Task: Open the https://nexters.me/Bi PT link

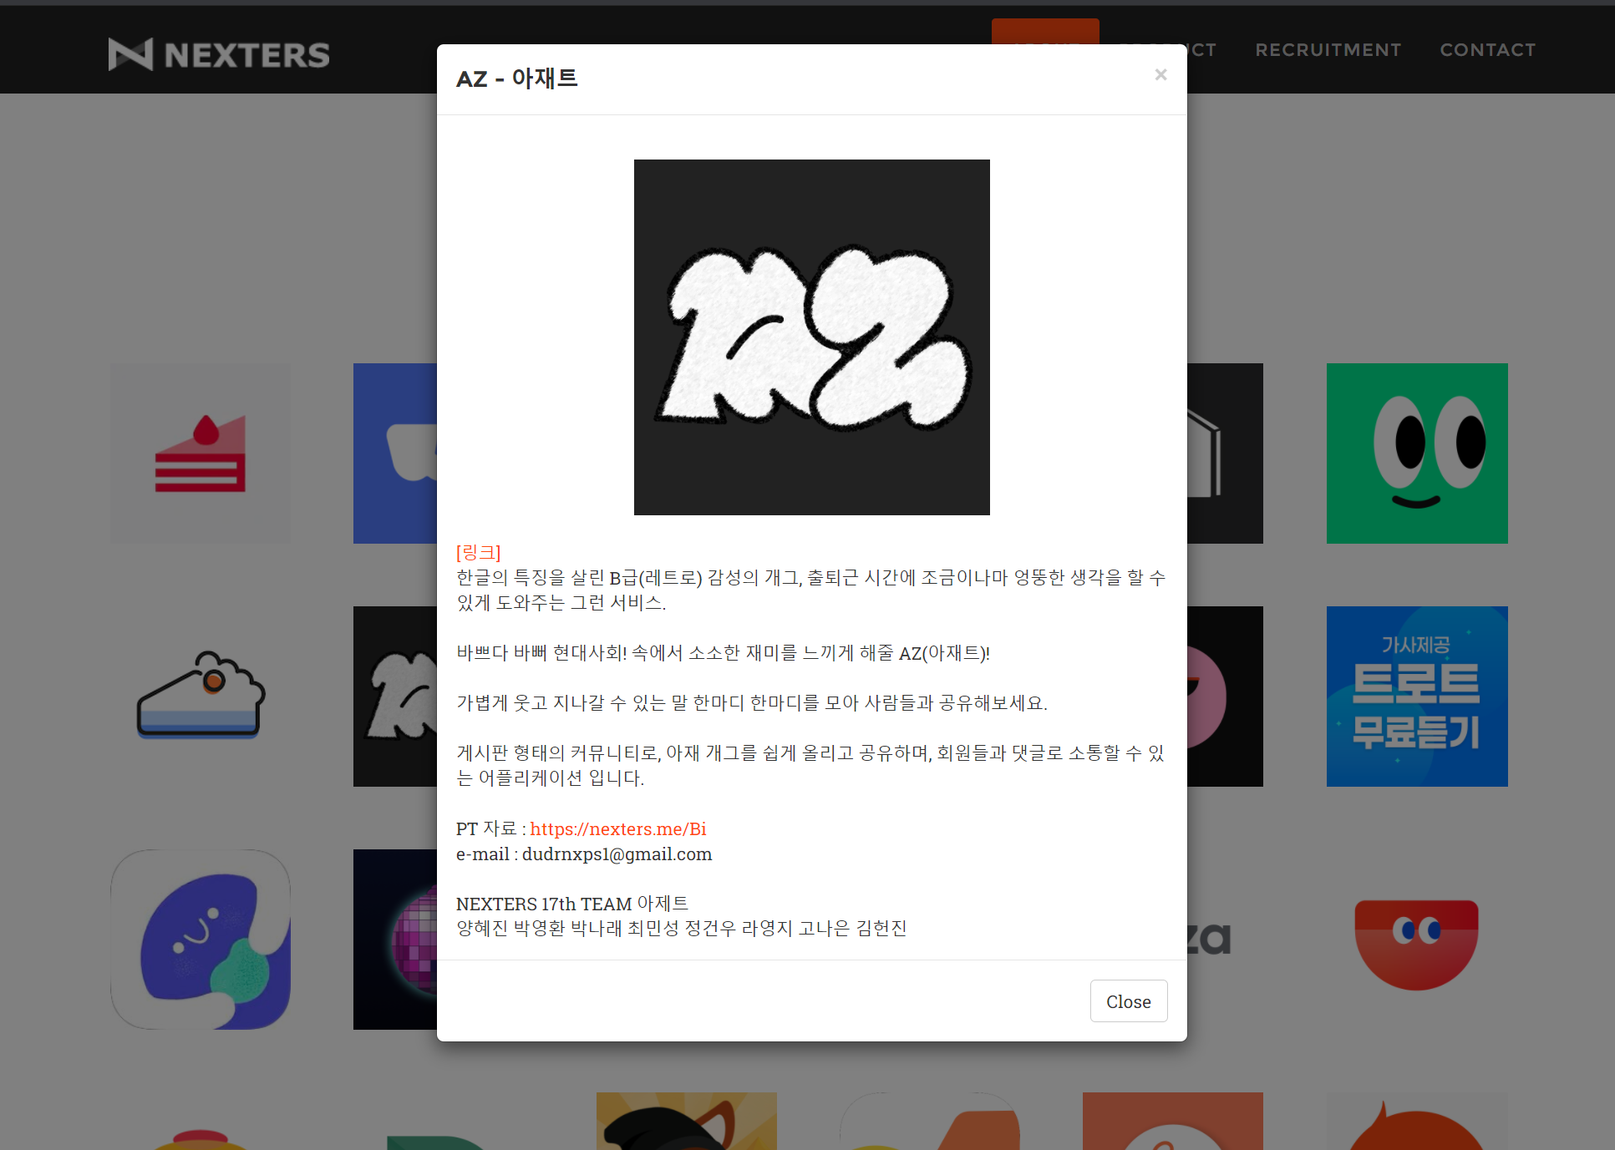Action: [x=617, y=828]
